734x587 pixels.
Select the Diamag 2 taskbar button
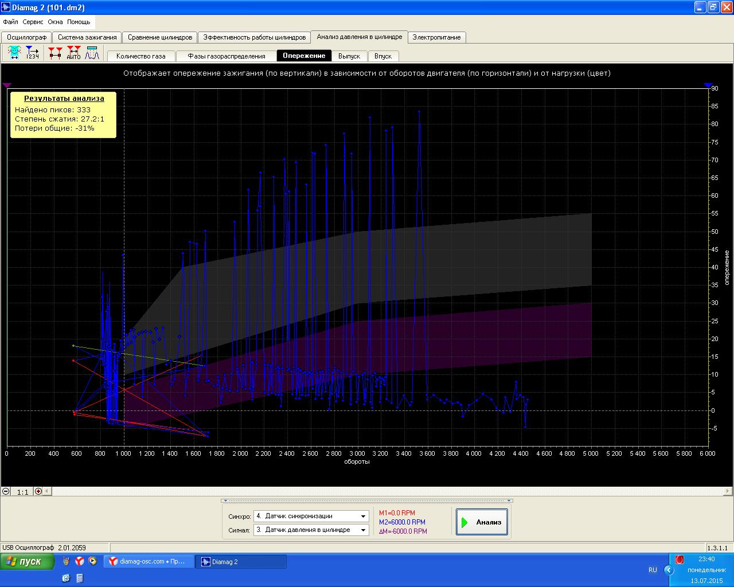coord(240,562)
